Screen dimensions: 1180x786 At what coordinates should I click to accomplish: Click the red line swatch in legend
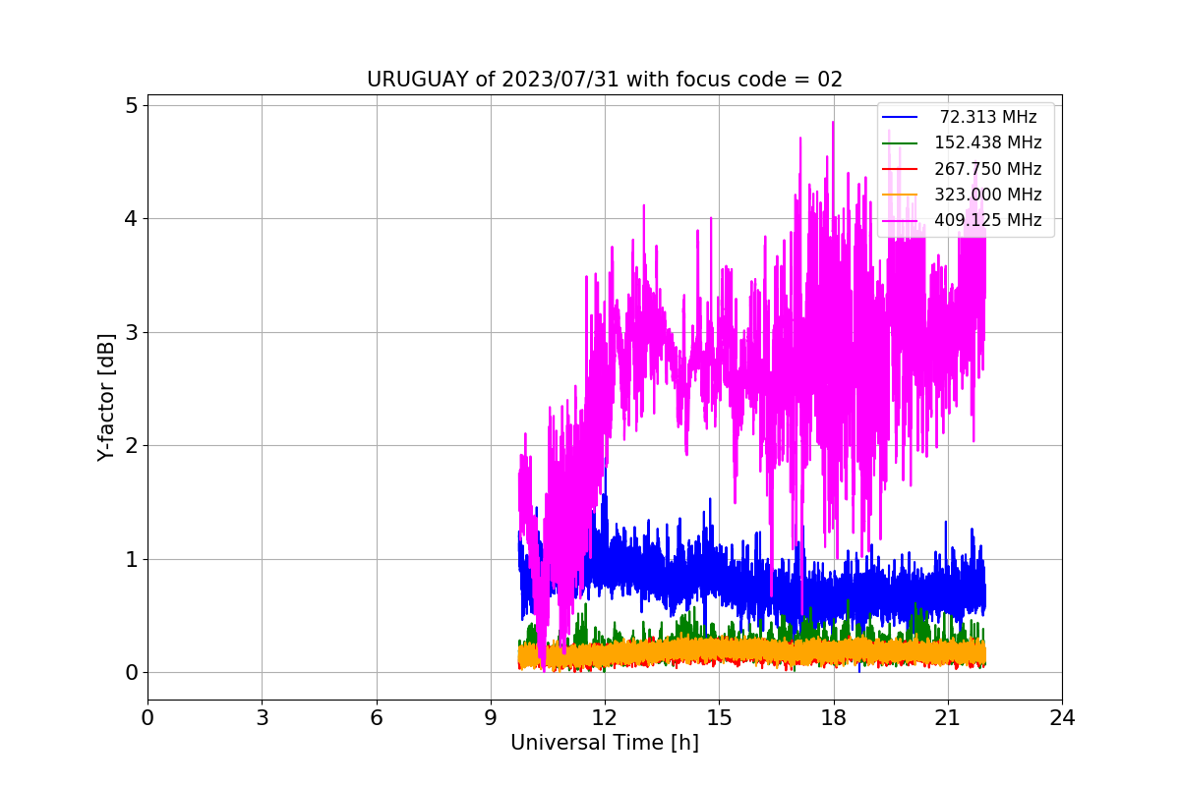pos(900,169)
